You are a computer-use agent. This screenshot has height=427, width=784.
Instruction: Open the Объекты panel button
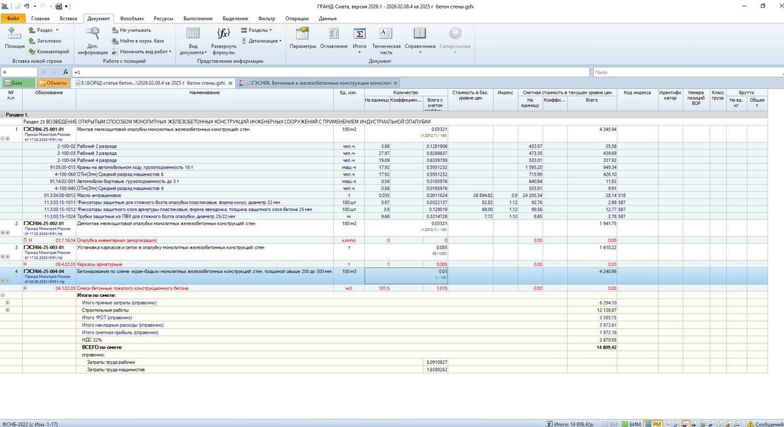[52, 83]
